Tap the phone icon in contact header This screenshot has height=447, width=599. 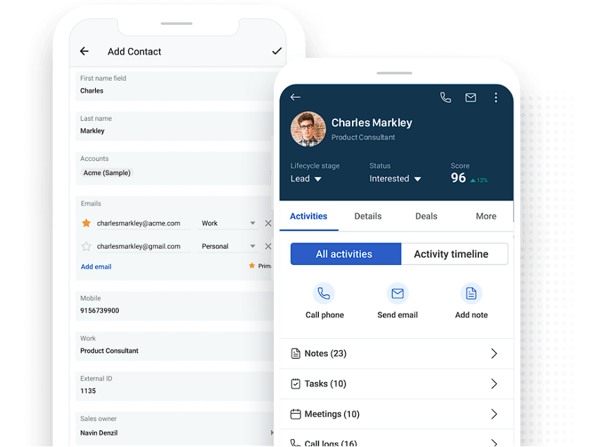[x=446, y=98]
